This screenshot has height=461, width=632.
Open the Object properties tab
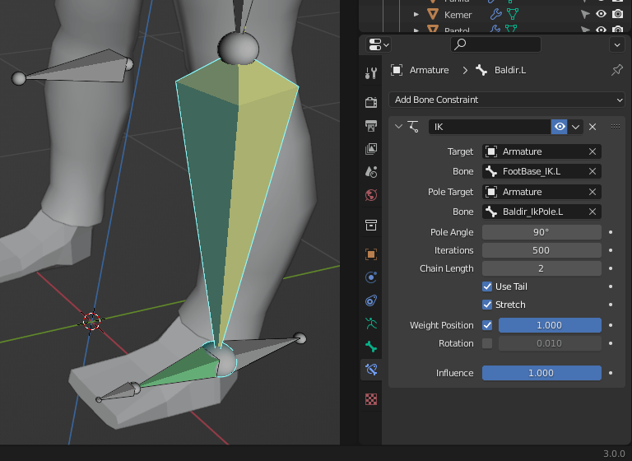pos(371,254)
